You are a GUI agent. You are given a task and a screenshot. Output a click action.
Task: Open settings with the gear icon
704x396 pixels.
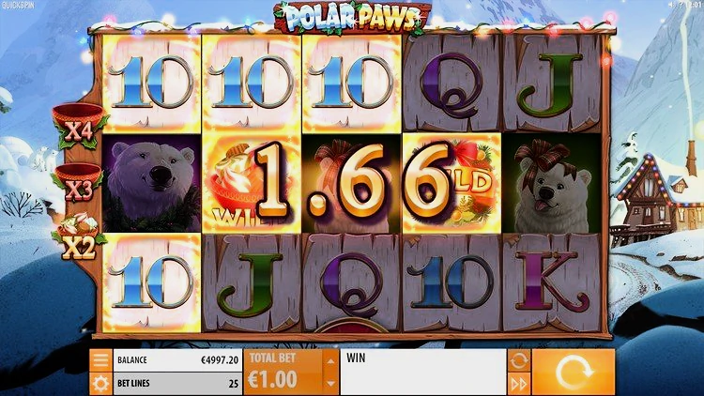[100, 384]
